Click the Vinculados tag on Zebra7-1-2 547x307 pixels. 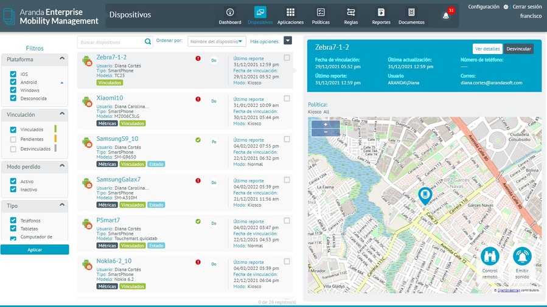coord(110,83)
